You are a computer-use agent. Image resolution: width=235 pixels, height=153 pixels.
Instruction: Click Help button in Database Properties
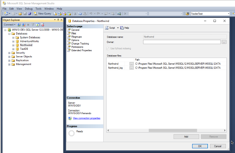[x=125, y=28]
